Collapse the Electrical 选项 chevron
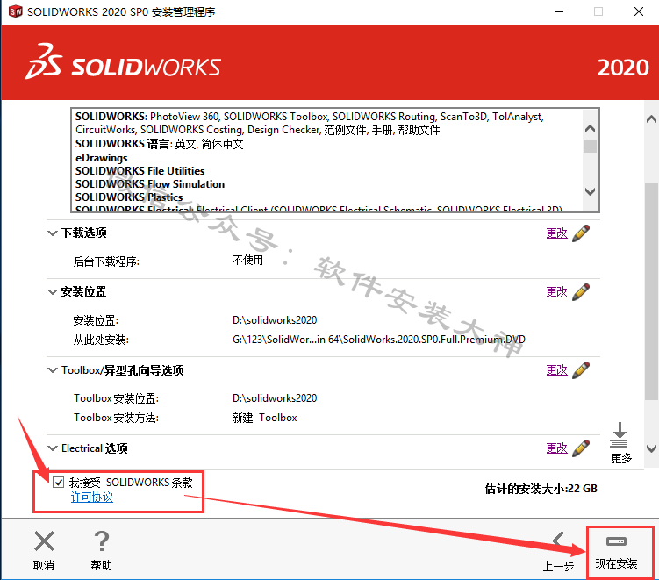 [x=52, y=448]
